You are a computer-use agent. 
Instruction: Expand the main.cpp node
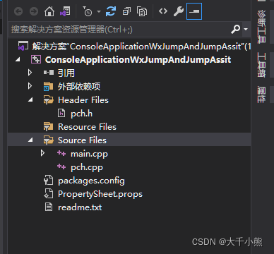tap(42, 153)
